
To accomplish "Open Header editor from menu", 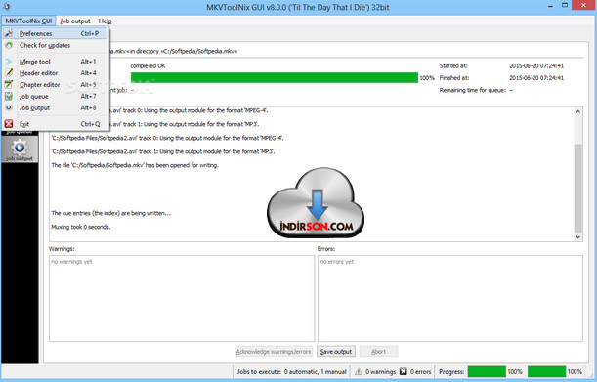I will (56, 73).
